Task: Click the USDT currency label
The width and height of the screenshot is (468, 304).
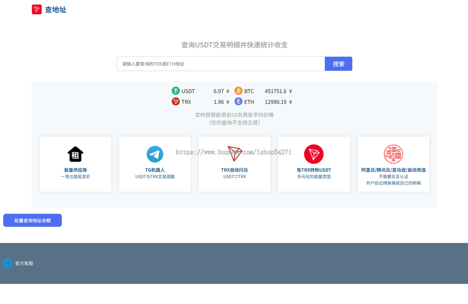Action: click(188, 91)
